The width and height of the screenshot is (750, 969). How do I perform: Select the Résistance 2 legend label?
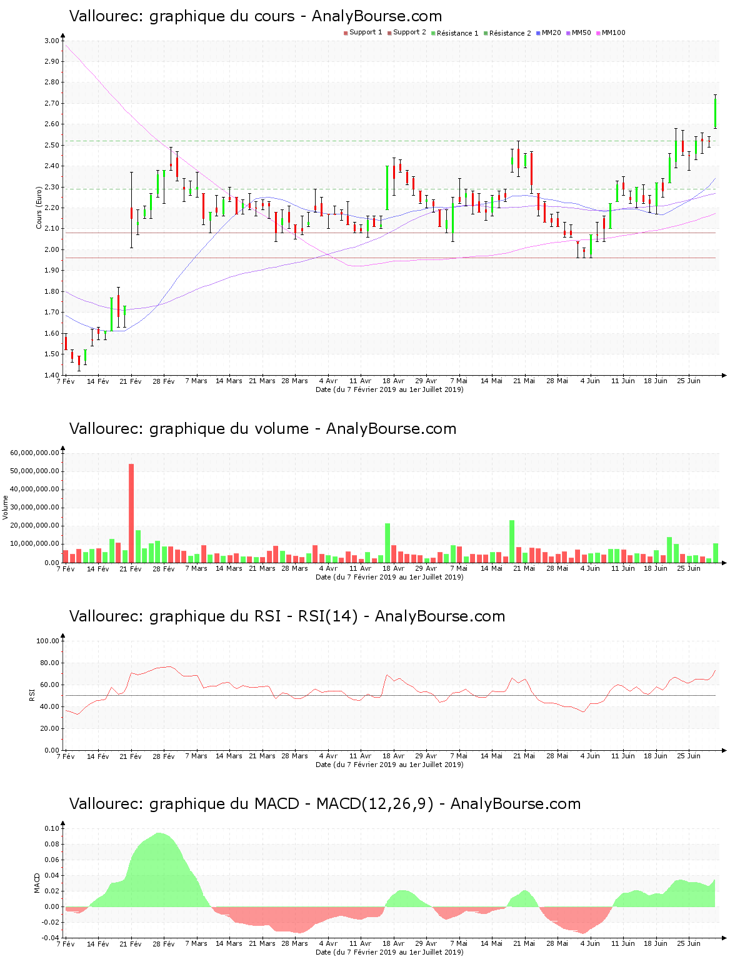(510, 33)
